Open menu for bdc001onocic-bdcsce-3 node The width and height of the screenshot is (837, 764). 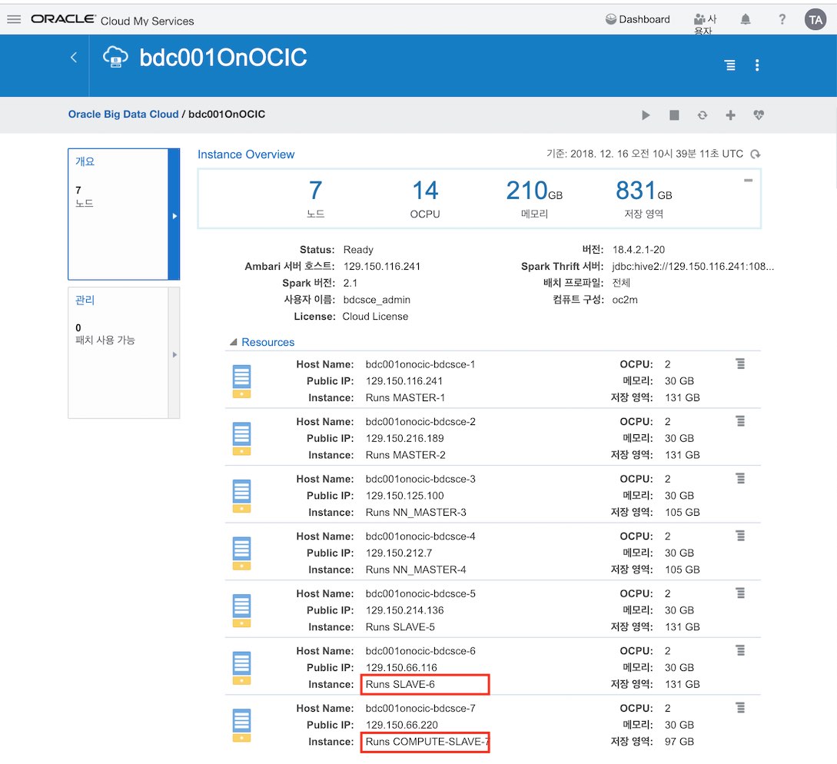[x=740, y=478]
